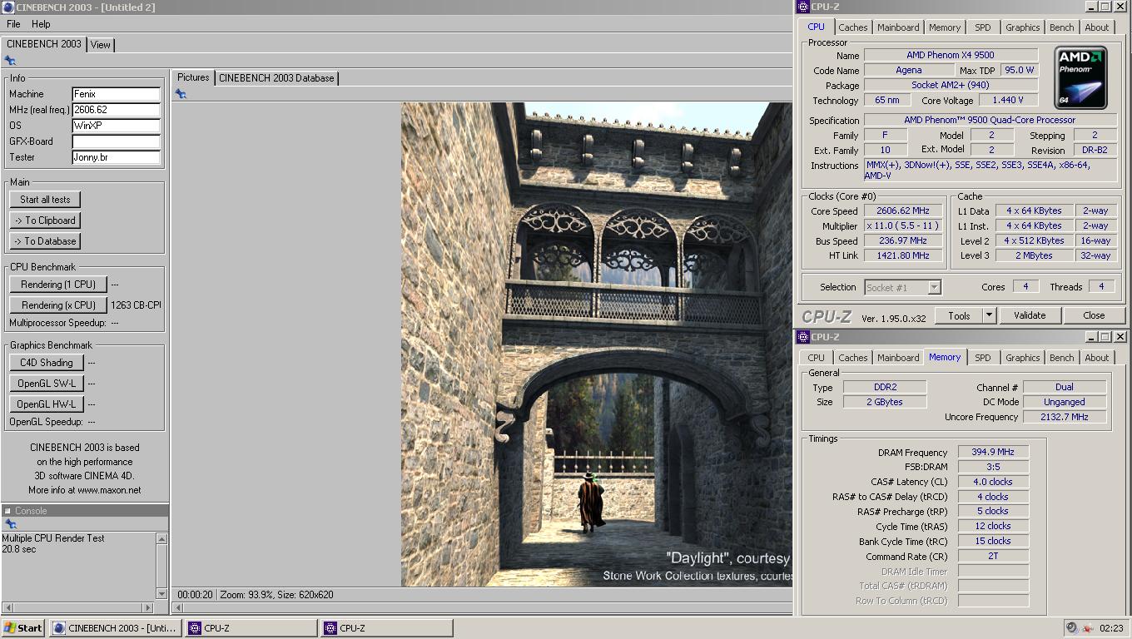This screenshot has width=1132, height=639.
Task: Click the Console scrollbar up arrow
Action: pos(161,539)
